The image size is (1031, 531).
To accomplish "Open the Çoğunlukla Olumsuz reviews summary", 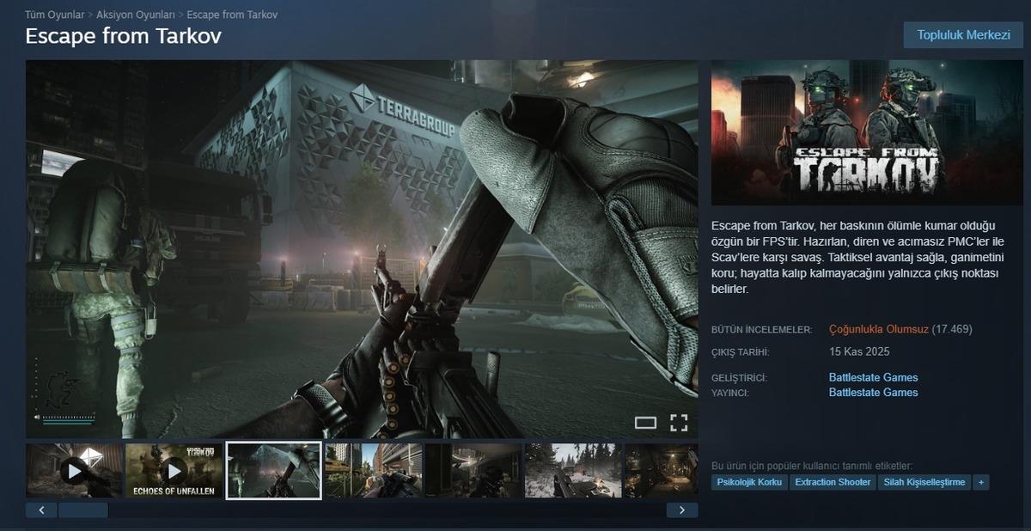I will 878,329.
